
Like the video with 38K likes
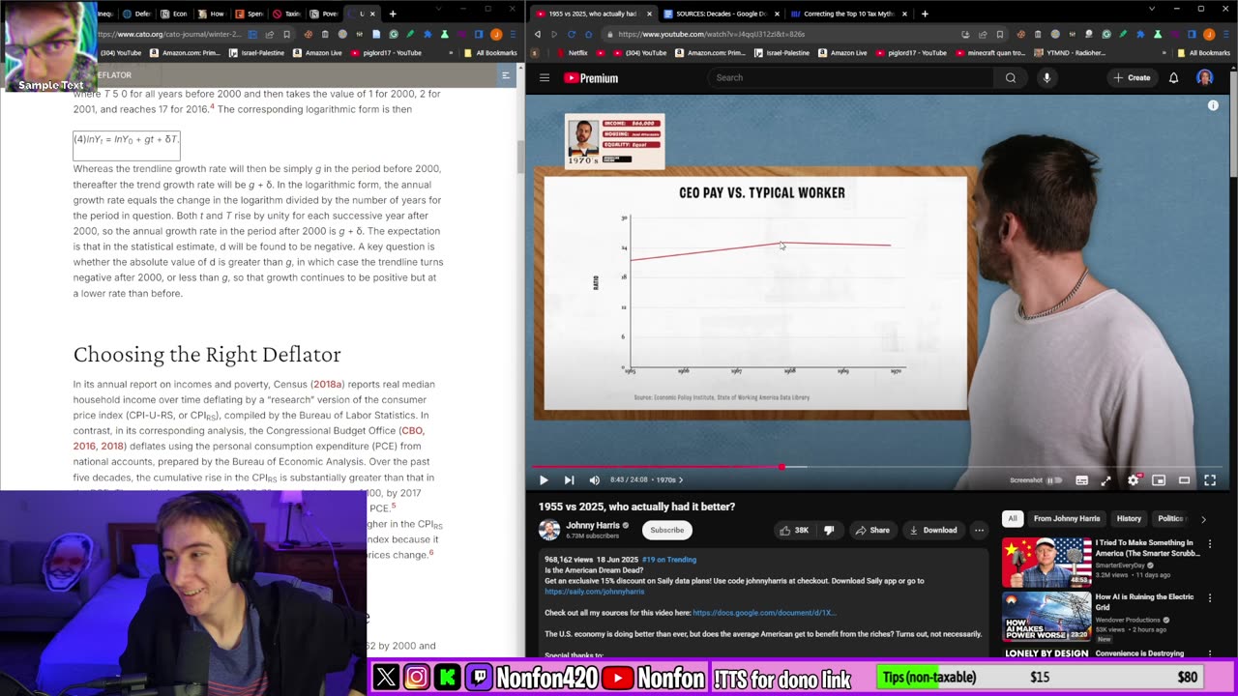click(795, 530)
